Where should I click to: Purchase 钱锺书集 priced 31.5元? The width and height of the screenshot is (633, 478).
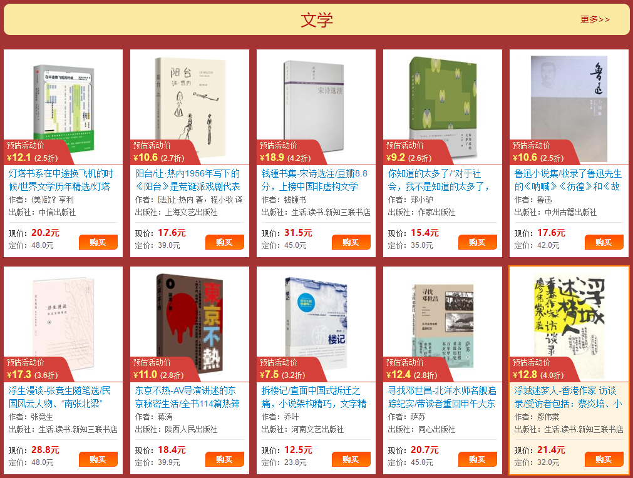351,242
